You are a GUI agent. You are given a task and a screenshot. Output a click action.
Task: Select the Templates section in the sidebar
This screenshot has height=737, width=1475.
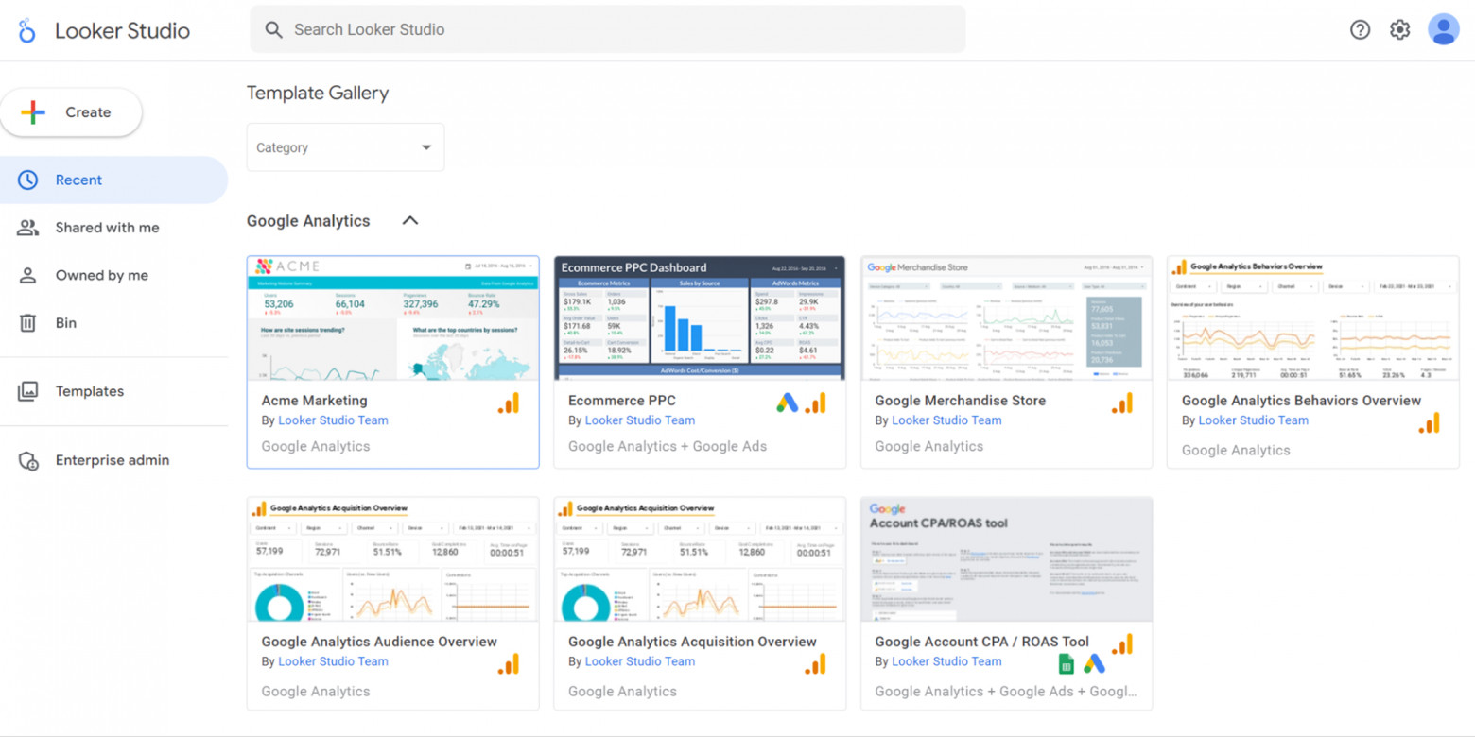pyautogui.click(x=90, y=390)
